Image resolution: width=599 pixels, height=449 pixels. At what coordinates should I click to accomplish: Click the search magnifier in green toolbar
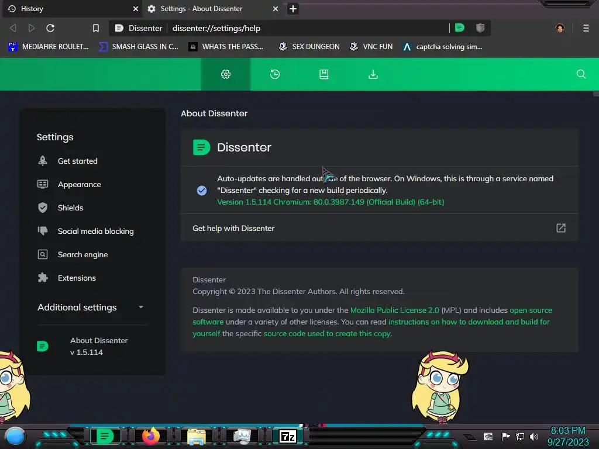click(581, 74)
